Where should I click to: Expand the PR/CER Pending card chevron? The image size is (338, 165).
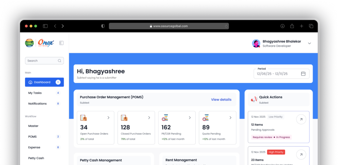(x=189, y=118)
